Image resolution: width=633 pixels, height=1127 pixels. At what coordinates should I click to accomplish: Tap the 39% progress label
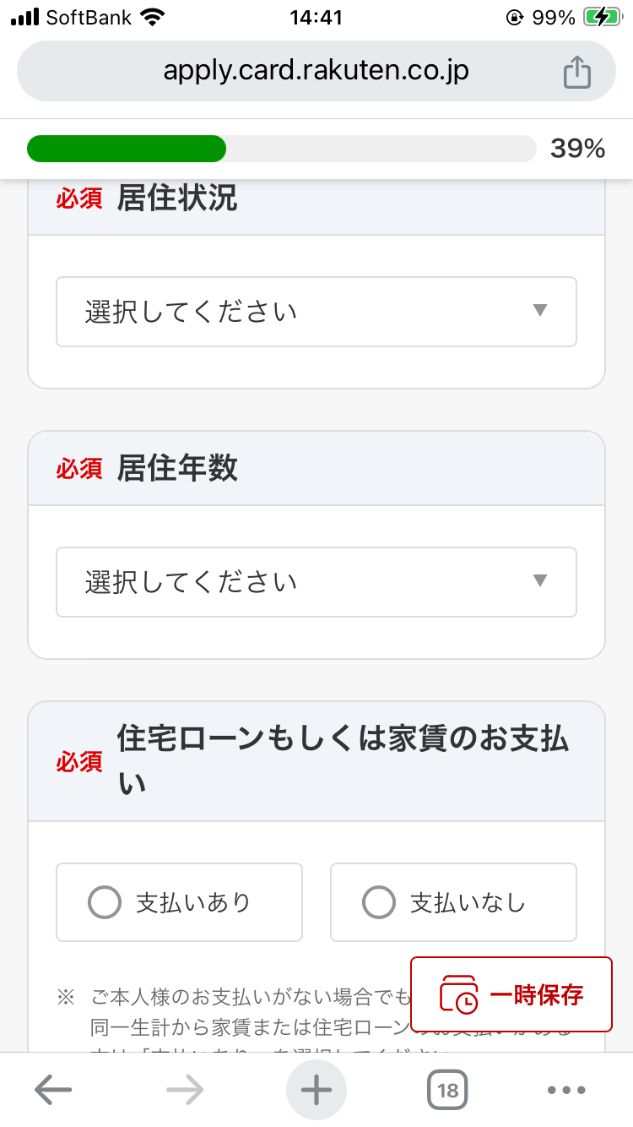coord(578,149)
